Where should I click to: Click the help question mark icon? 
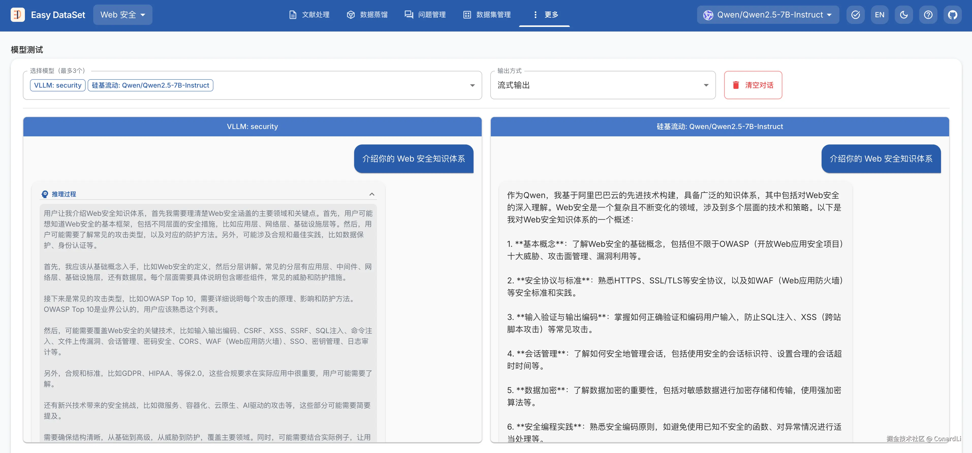coord(928,15)
